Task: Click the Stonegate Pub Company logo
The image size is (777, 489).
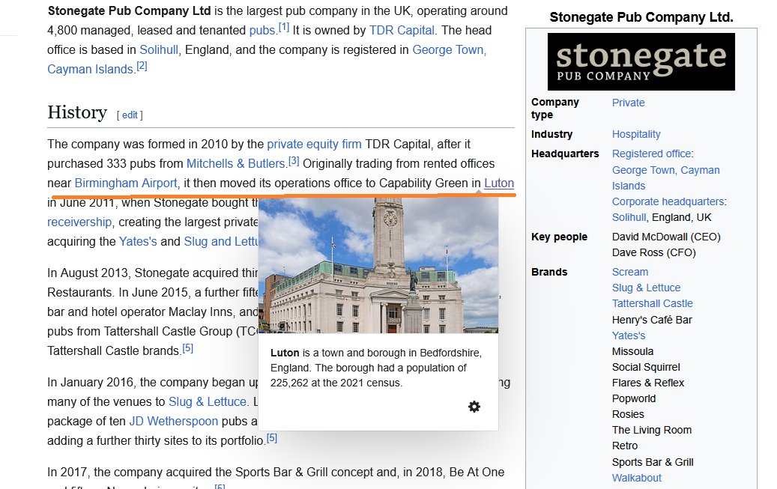Action: [x=641, y=61]
